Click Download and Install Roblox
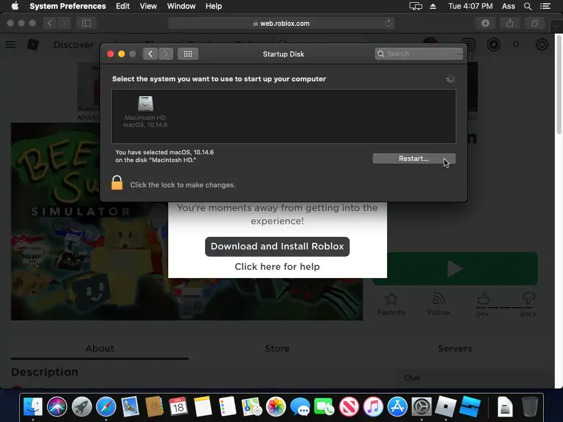Screen dimensions: 563x422 pos(277,247)
